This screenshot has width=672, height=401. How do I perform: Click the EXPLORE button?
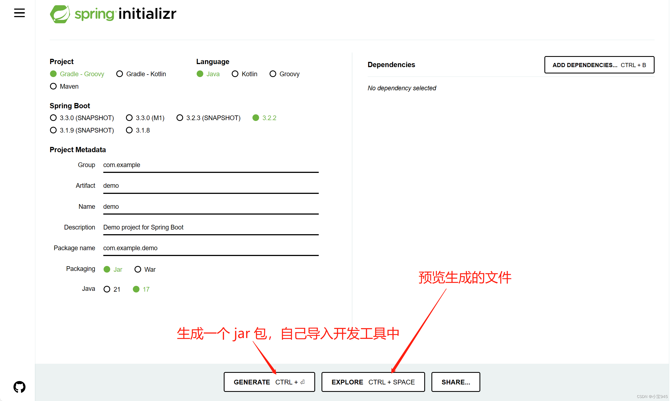coord(373,382)
